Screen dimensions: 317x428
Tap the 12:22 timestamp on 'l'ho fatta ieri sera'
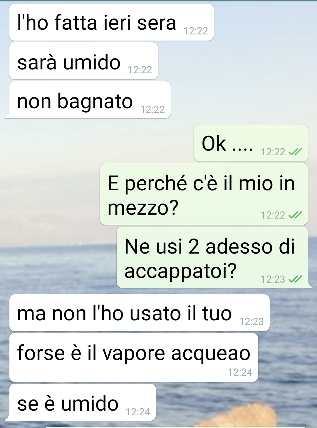coord(196,31)
